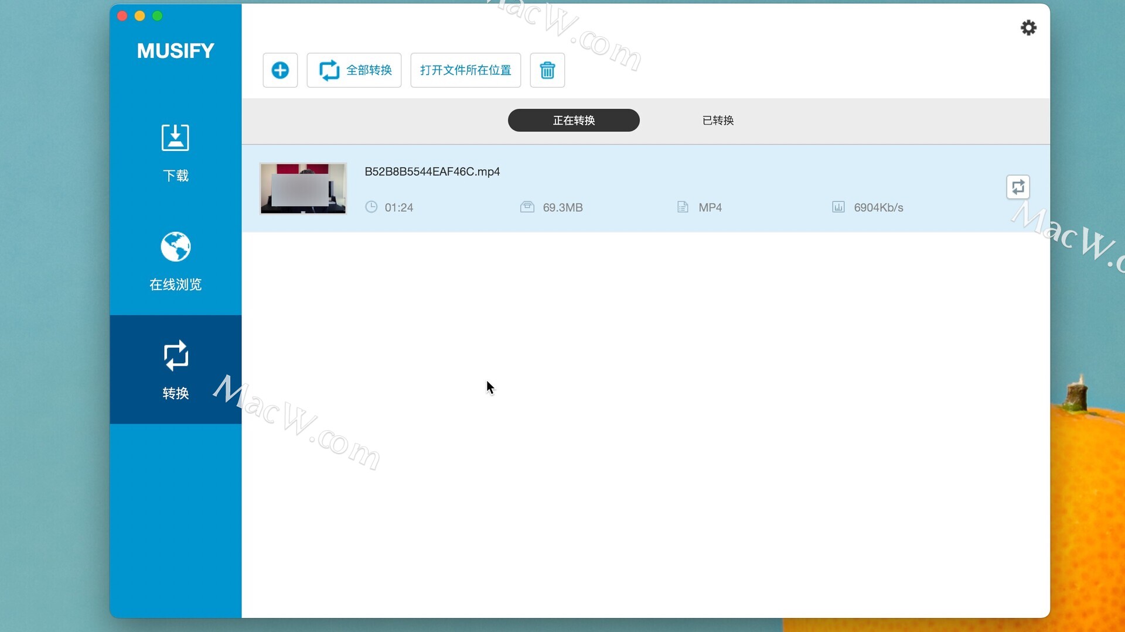Click the bitrate chart icon beside 6904Kb/s
This screenshot has height=632, width=1125.
pyautogui.click(x=838, y=207)
